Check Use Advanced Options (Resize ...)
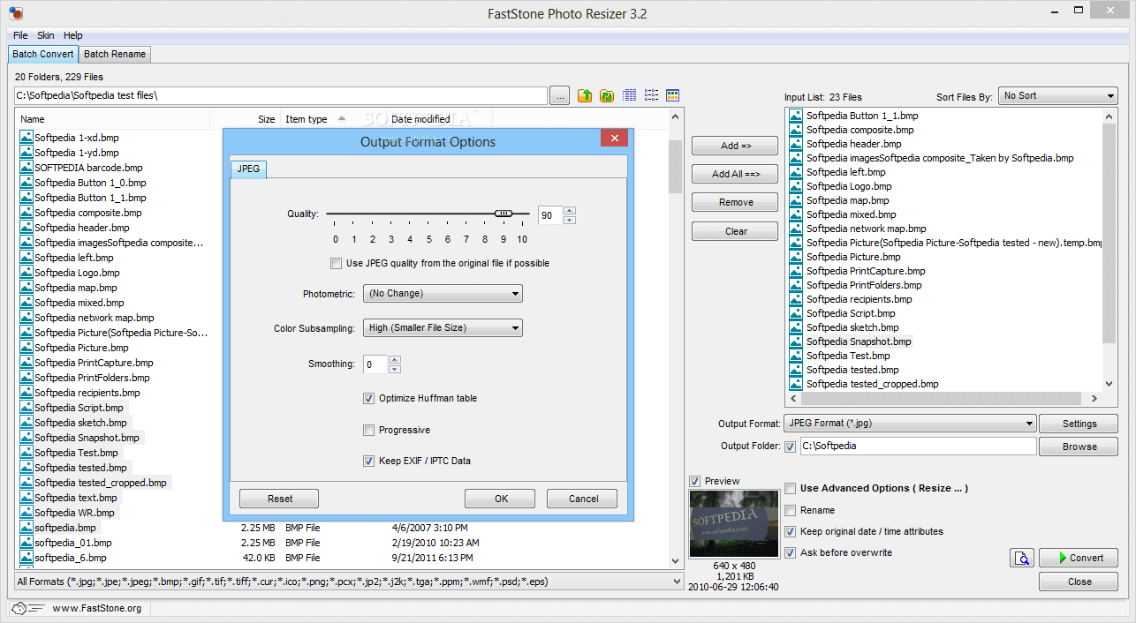This screenshot has height=623, width=1136. coord(791,488)
